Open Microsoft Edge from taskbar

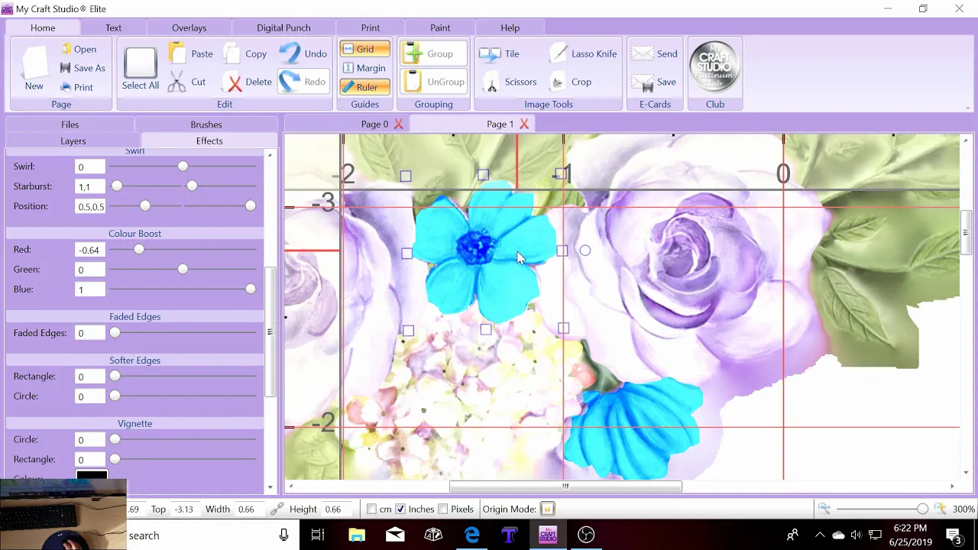(471, 535)
